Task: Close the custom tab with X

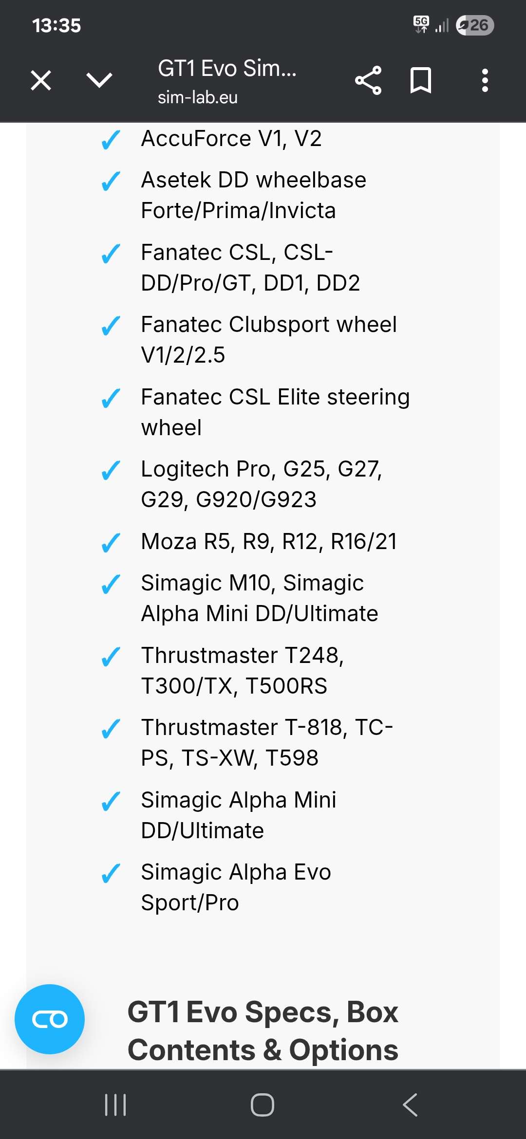Action: click(41, 80)
